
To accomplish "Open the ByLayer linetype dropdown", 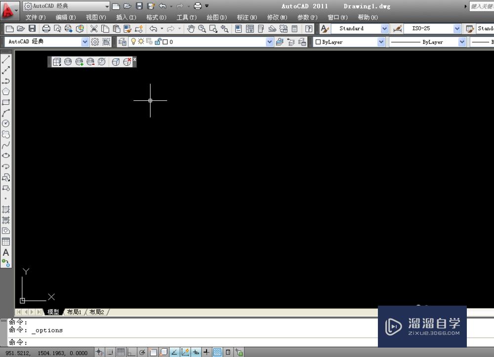I will [462, 42].
